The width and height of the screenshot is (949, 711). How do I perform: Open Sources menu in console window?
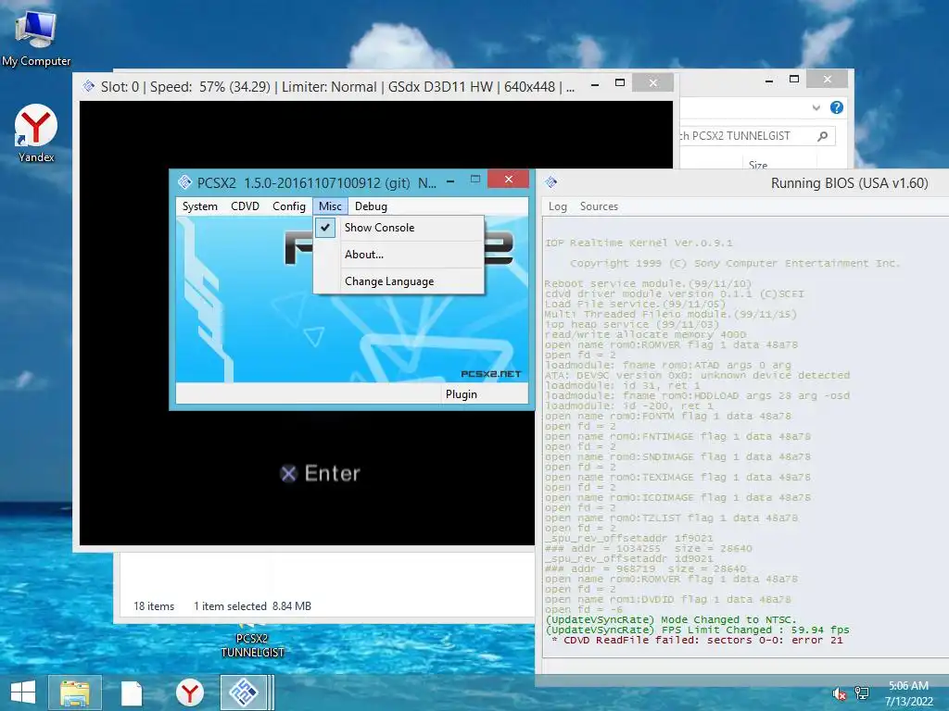[599, 206]
